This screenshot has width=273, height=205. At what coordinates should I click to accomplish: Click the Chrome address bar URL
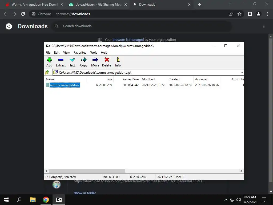tap(73, 14)
